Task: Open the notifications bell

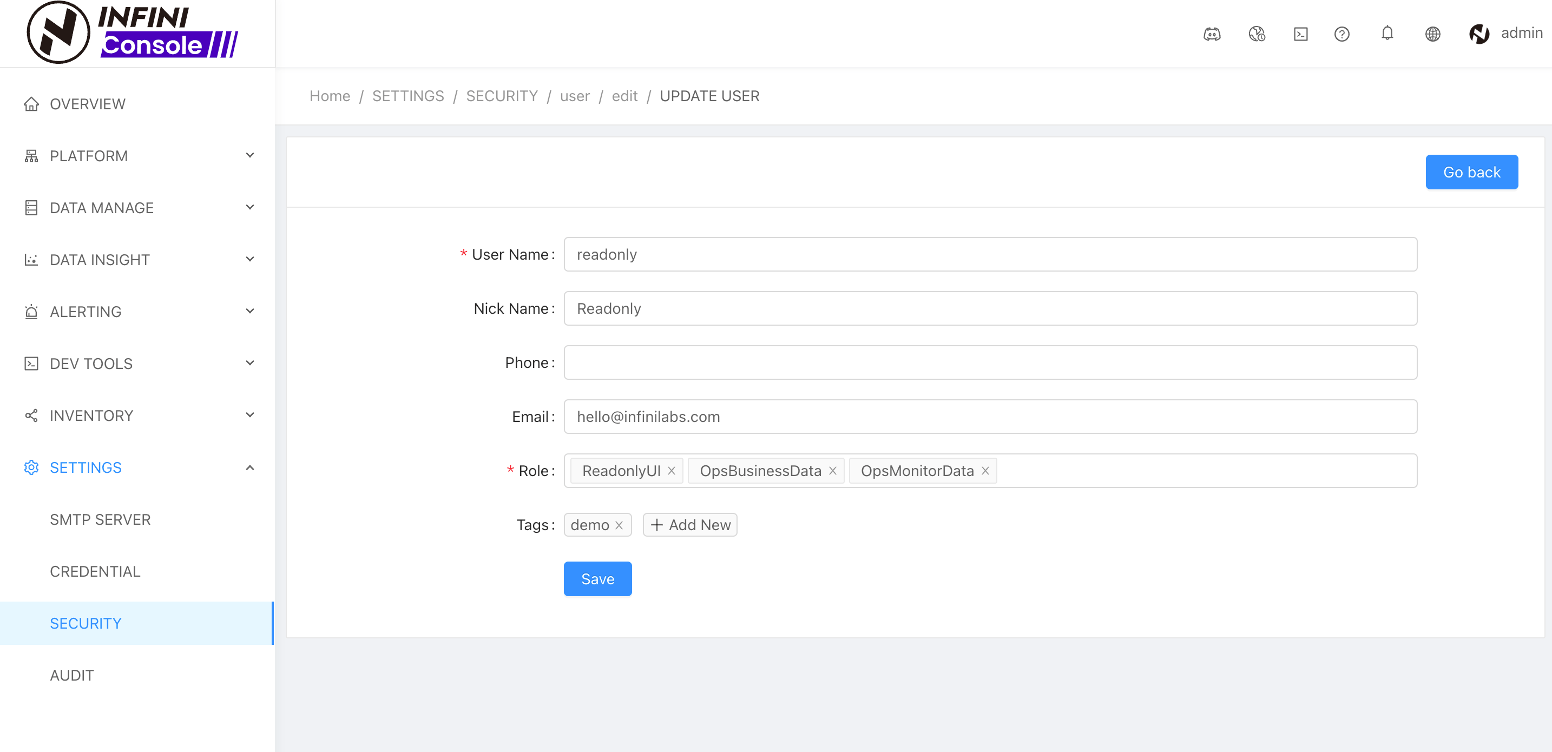Action: pyautogui.click(x=1387, y=32)
